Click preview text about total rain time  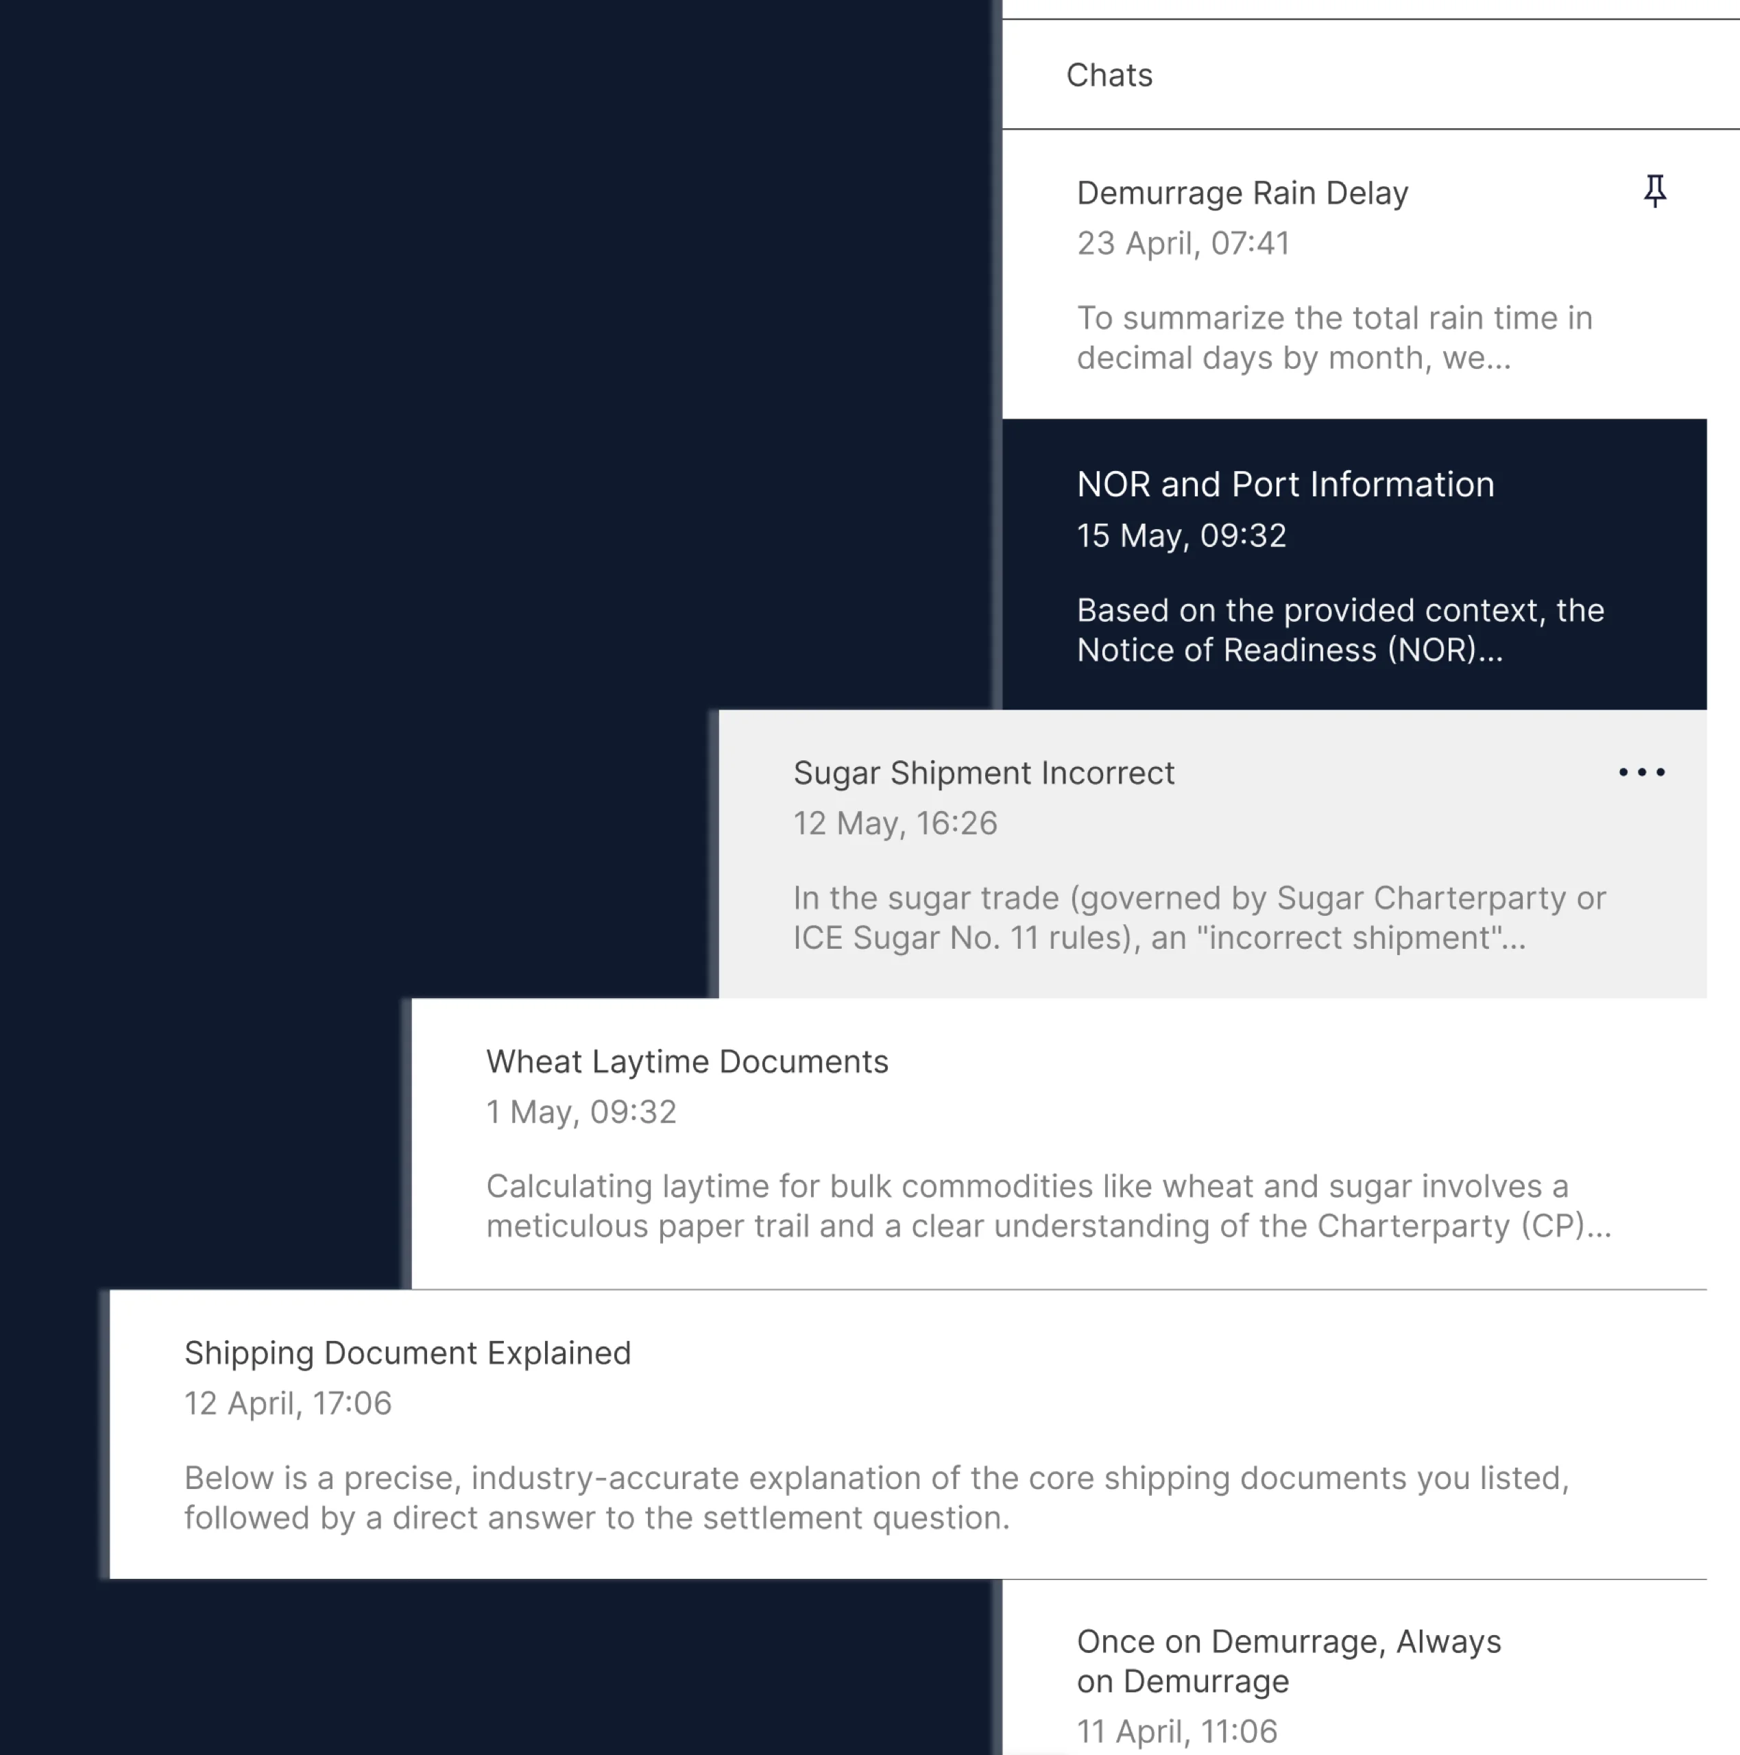[1334, 338]
